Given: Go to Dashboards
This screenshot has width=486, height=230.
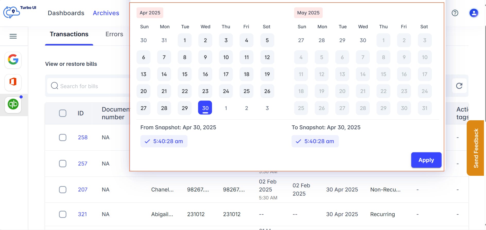Looking at the screenshot, I should 66,13.
